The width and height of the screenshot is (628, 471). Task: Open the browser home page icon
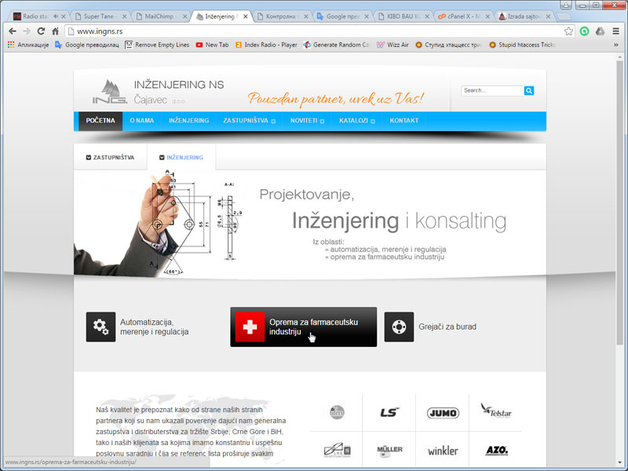pyautogui.click(x=55, y=31)
